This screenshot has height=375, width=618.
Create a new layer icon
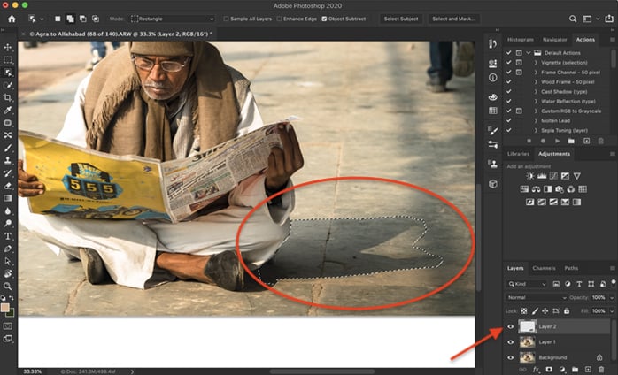click(588, 370)
